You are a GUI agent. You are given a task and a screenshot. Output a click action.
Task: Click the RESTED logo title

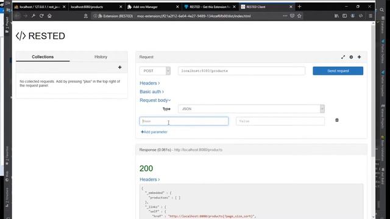[41, 36]
